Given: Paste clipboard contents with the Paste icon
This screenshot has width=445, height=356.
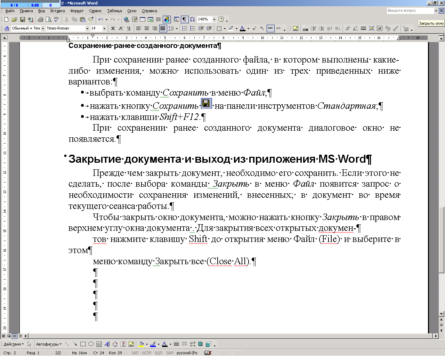Looking at the screenshot, I should [83, 19].
